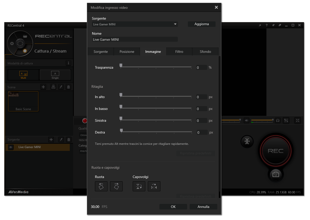Select the Immagine tab
This screenshot has height=220, width=310.
click(153, 52)
